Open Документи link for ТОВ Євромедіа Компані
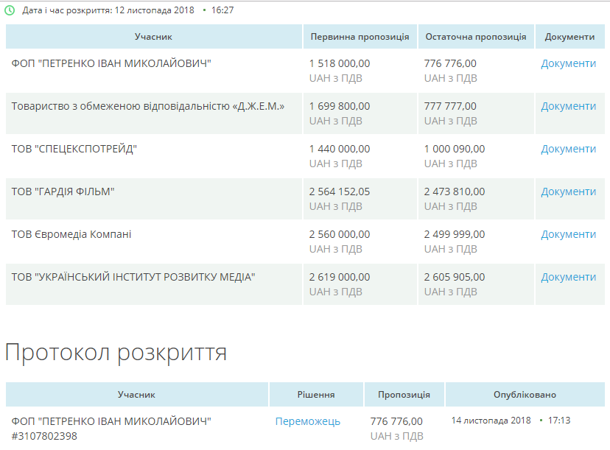 (568, 234)
